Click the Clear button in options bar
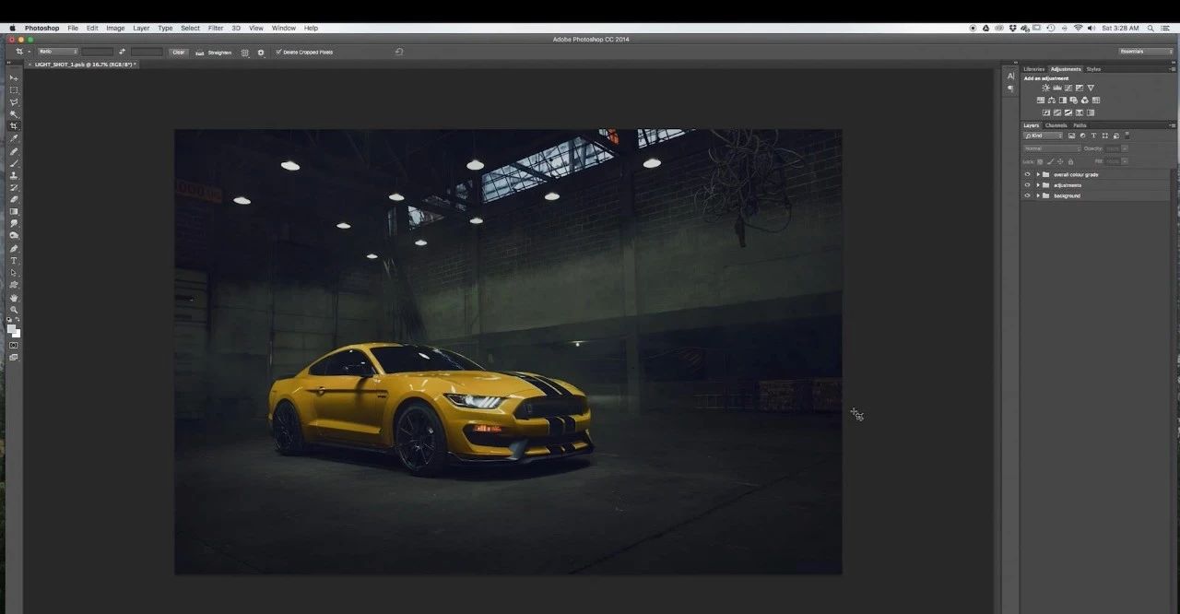Image resolution: width=1180 pixels, height=614 pixels. point(179,53)
